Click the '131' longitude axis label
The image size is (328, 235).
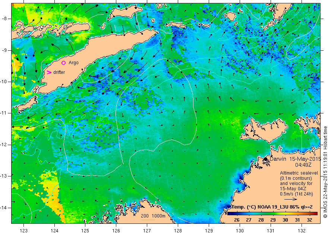click(x=271, y=231)
